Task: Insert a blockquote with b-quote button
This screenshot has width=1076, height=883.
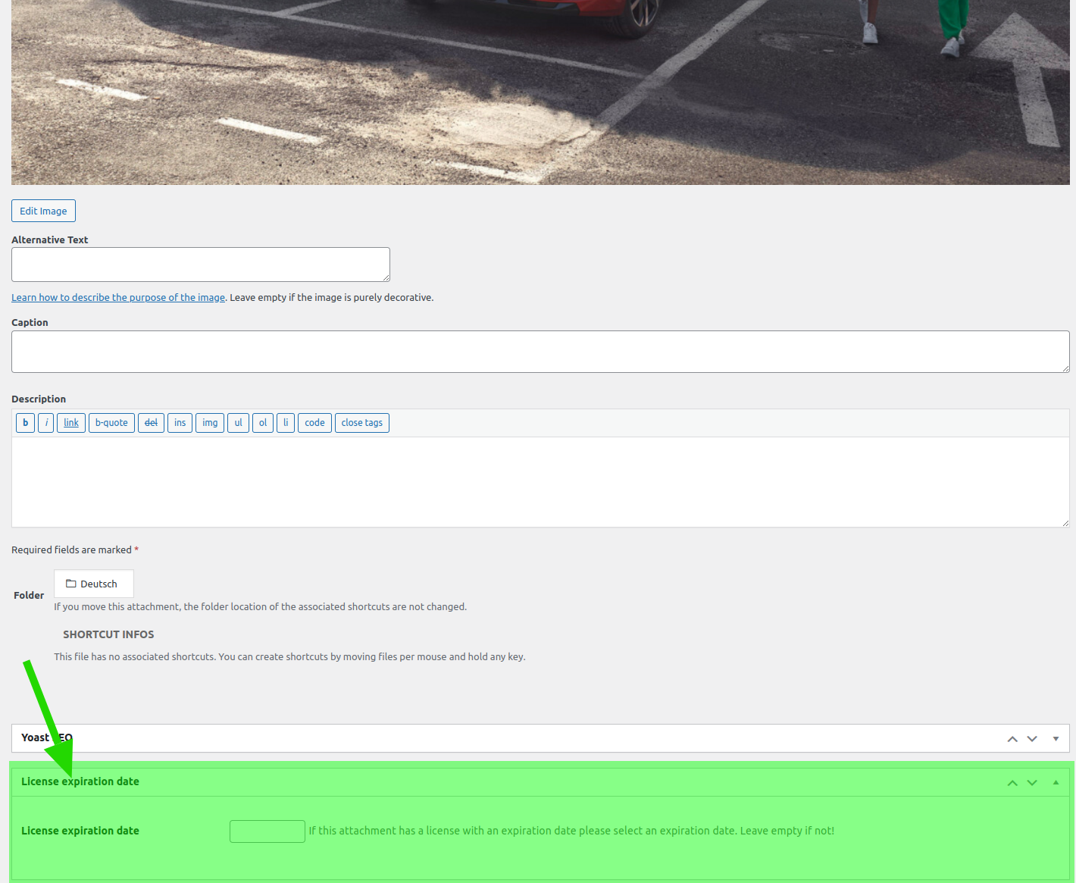Action: pyautogui.click(x=111, y=423)
